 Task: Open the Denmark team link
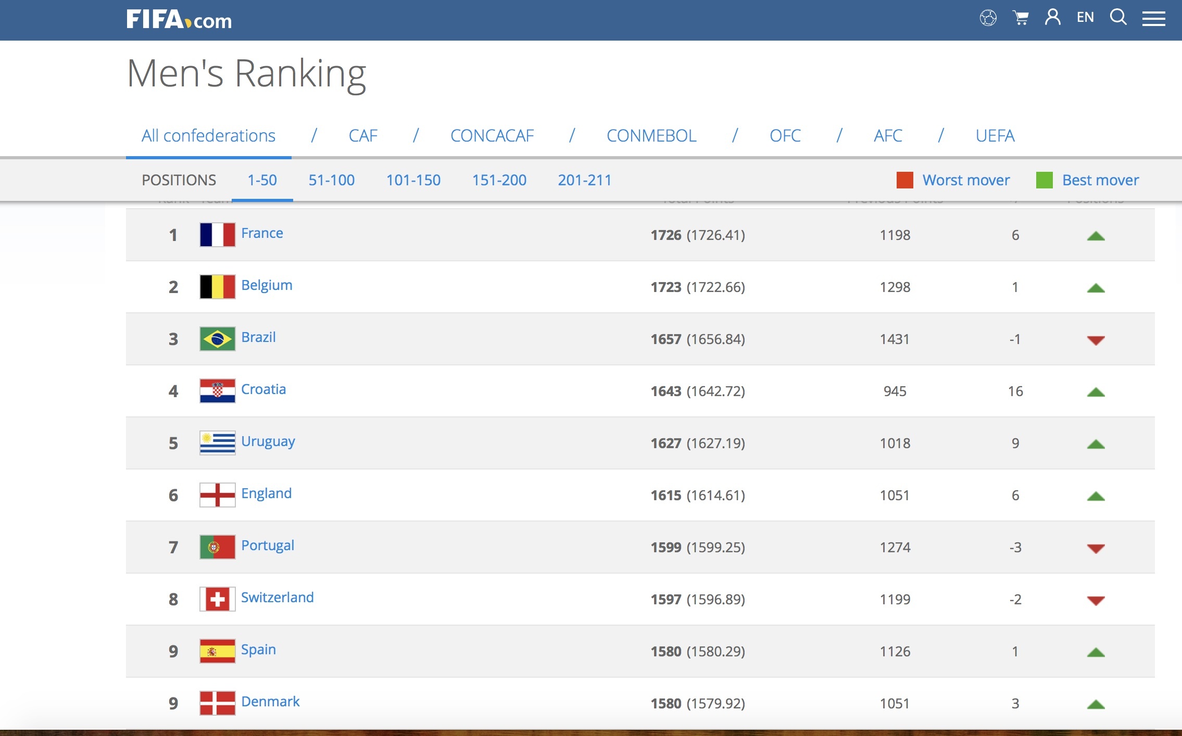tap(270, 702)
